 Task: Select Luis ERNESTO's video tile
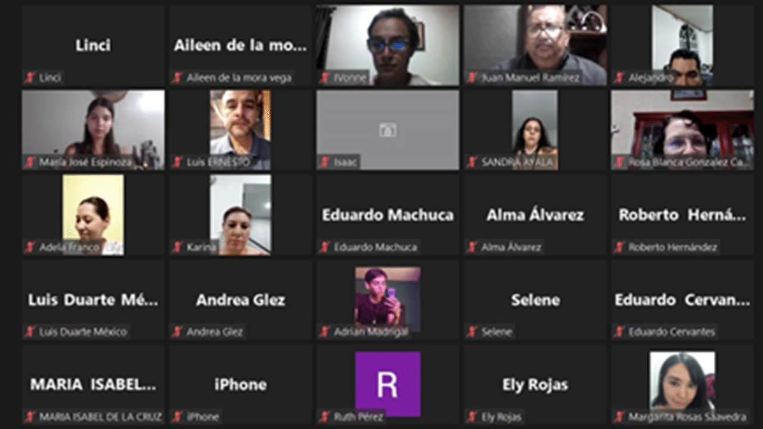coord(240,130)
